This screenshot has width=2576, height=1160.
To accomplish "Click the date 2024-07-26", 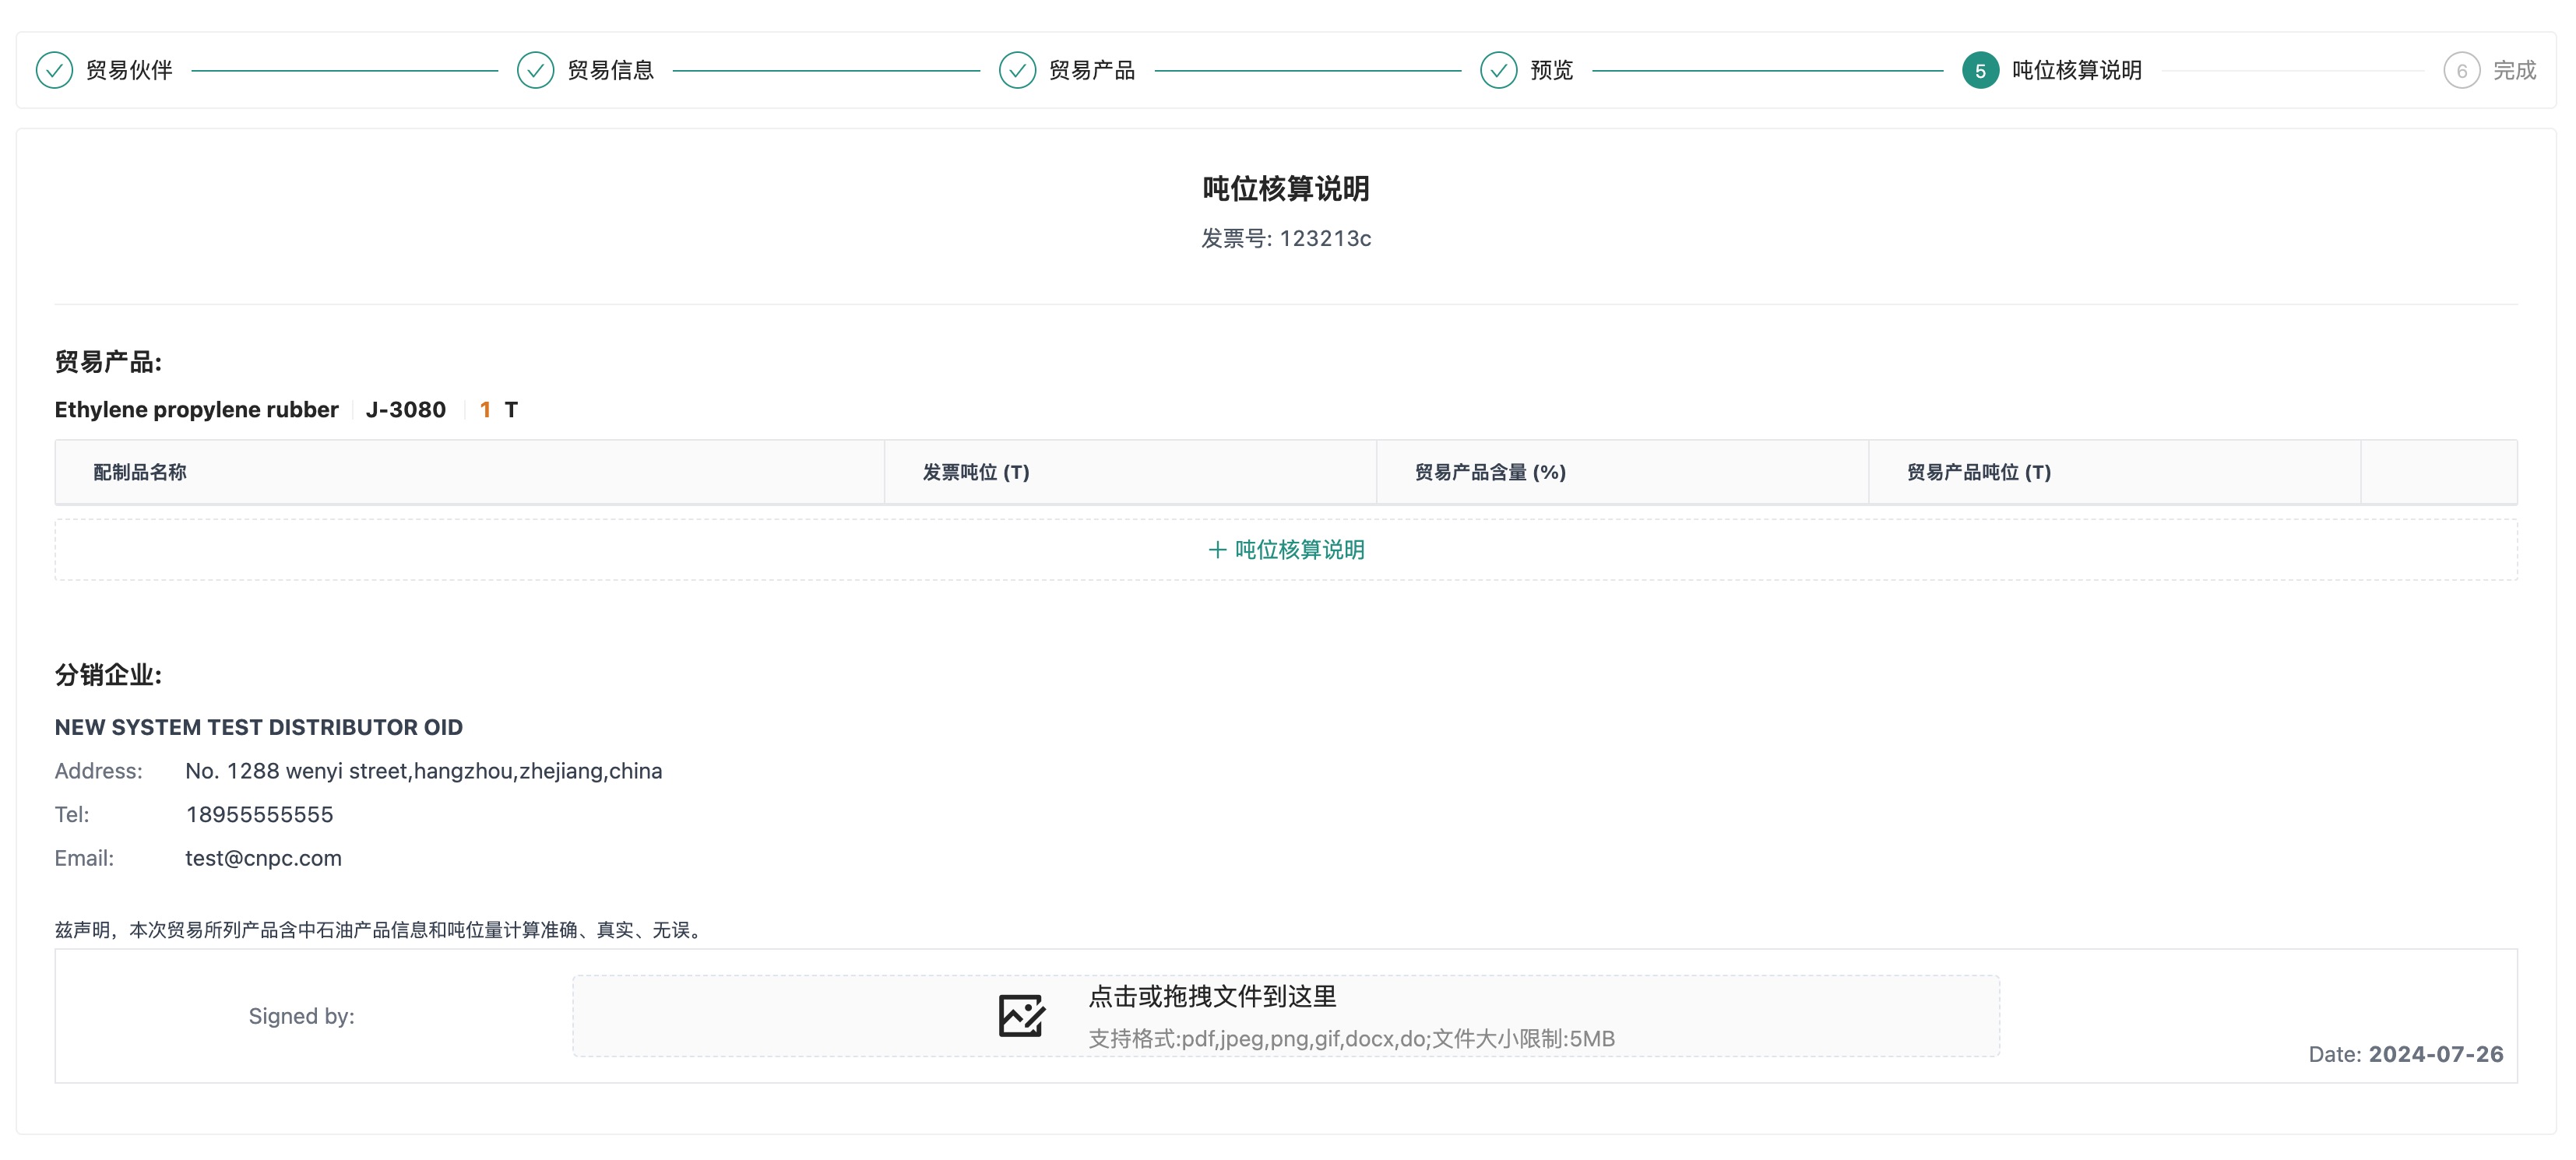I will 2436,1054.
